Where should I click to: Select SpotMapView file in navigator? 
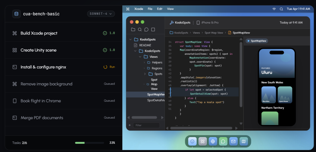point(145,94)
